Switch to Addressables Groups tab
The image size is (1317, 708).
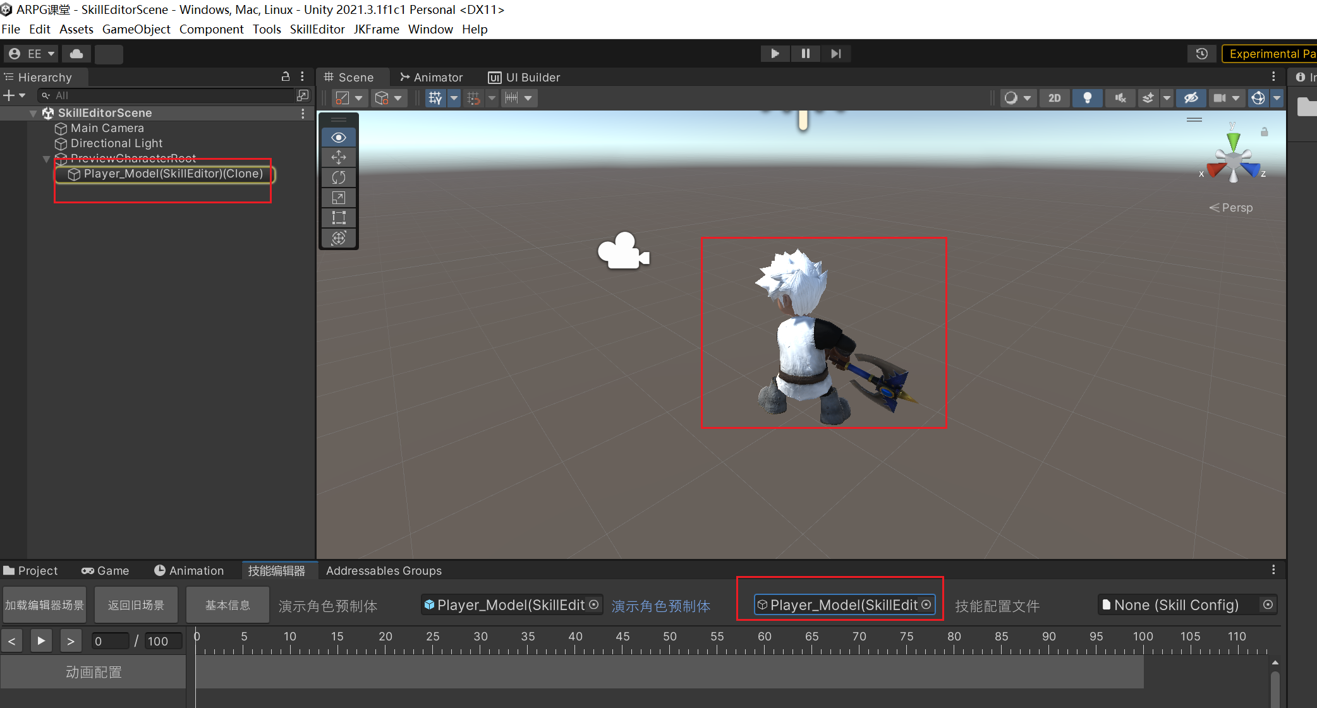pos(384,570)
